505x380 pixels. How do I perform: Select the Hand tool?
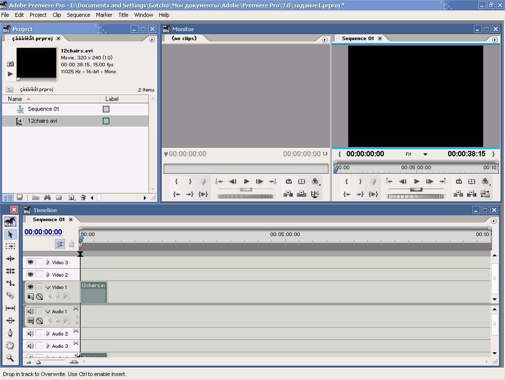click(x=10, y=345)
